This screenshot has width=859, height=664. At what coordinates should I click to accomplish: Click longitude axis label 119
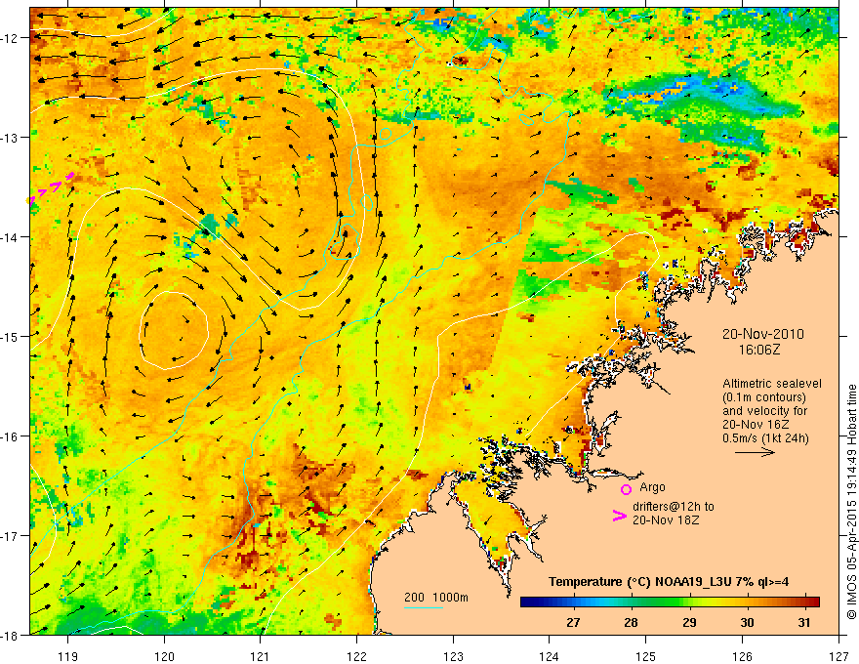(68, 656)
